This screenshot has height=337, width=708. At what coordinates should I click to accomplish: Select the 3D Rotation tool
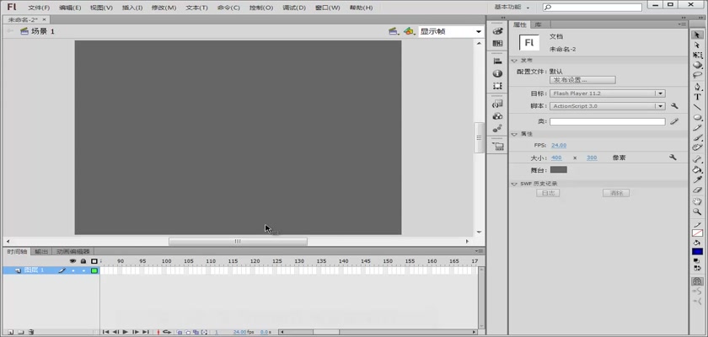click(698, 65)
